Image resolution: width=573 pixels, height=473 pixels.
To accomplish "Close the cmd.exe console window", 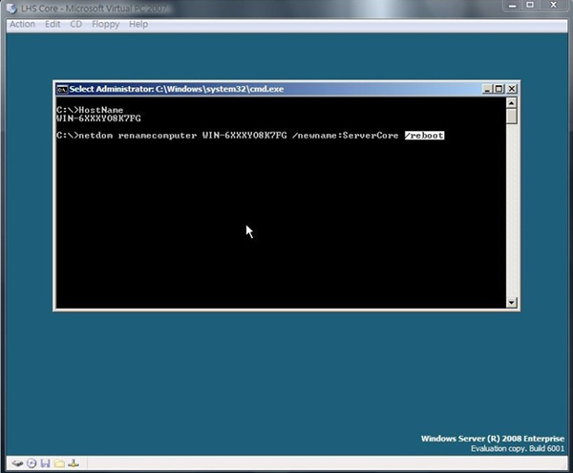I will (512, 89).
